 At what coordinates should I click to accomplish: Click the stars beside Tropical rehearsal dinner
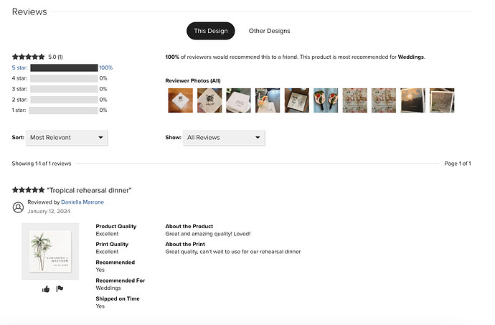click(29, 190)
